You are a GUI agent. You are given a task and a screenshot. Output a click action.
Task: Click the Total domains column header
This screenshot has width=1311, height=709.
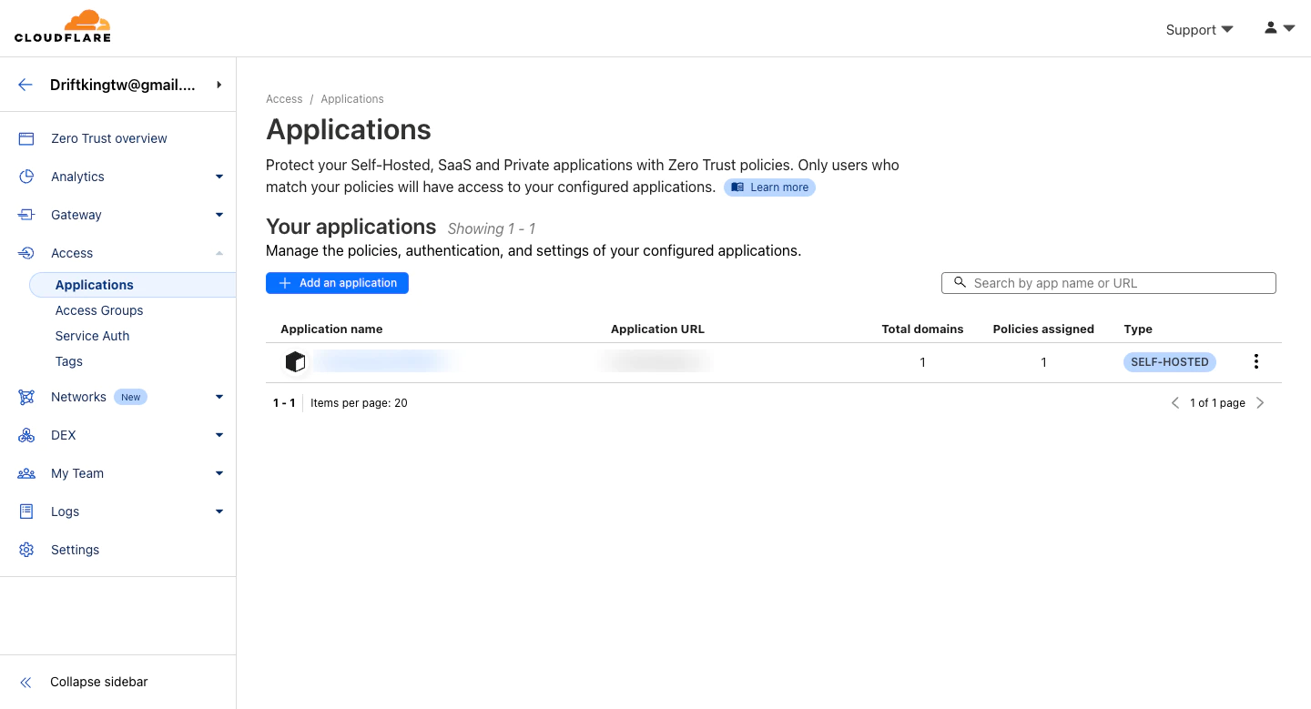pyautogui.click(x=922, y=329)
